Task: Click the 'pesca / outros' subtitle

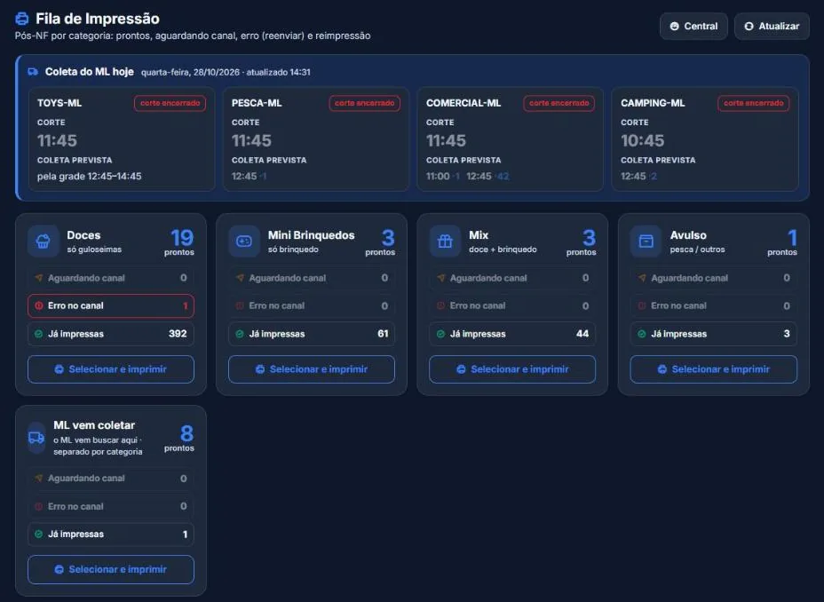Action: coord(697,250)
